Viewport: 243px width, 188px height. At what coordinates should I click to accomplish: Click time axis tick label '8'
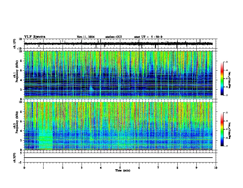click(177, 168)
